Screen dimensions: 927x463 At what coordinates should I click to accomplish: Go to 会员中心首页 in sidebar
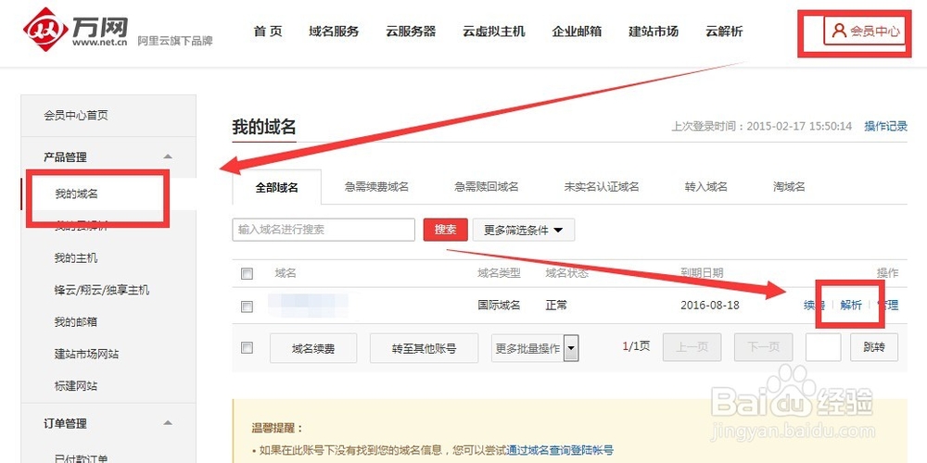click(76, 115)
